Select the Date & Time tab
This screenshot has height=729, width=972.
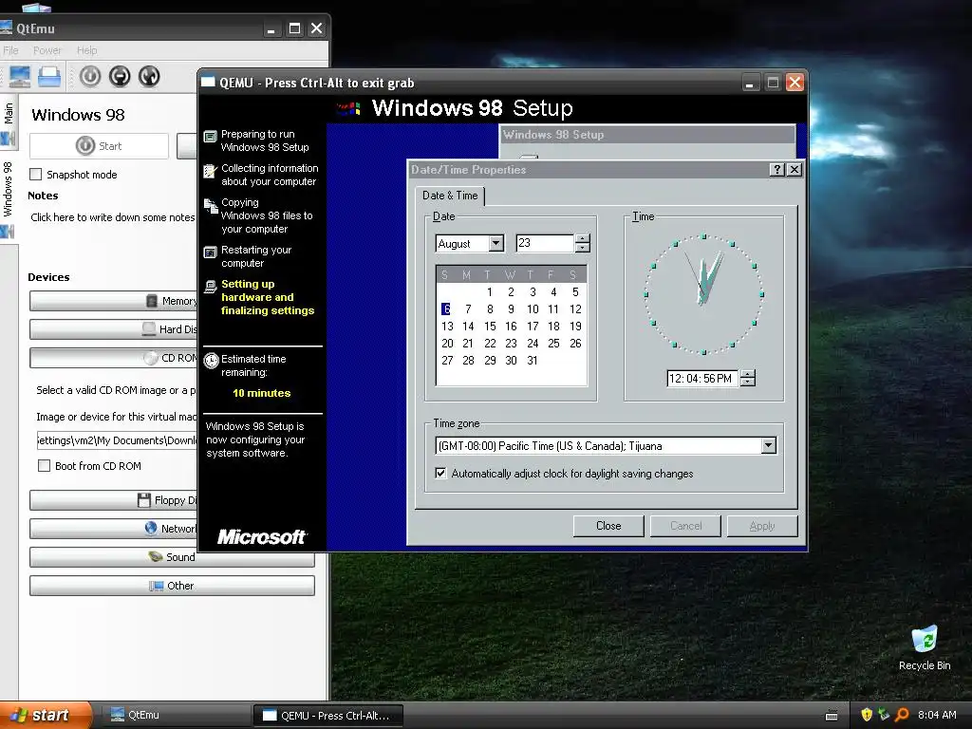tap(450, 196)
